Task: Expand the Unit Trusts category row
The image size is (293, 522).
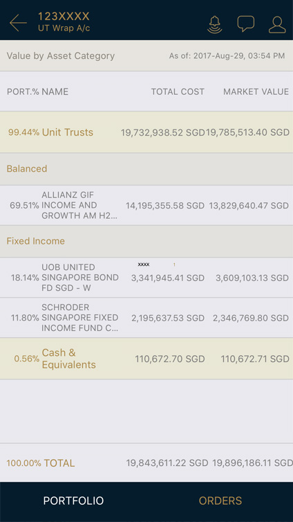Action: click(146, 132)
